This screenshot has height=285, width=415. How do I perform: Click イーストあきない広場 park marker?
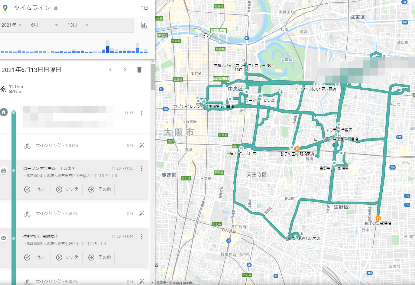[x=301, y=234]
